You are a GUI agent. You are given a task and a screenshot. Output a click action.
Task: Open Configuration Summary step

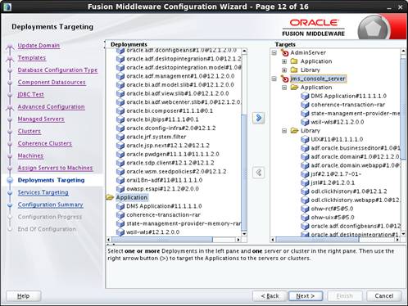click(51, 205)
